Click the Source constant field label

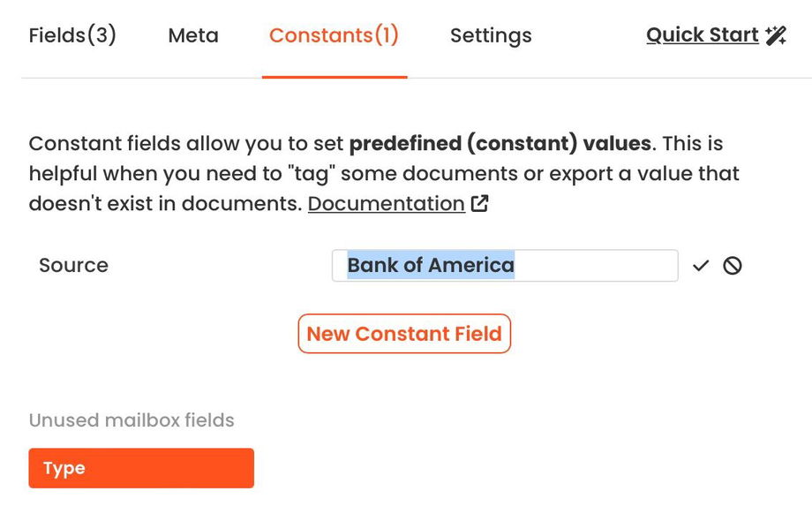click(73, 266)
